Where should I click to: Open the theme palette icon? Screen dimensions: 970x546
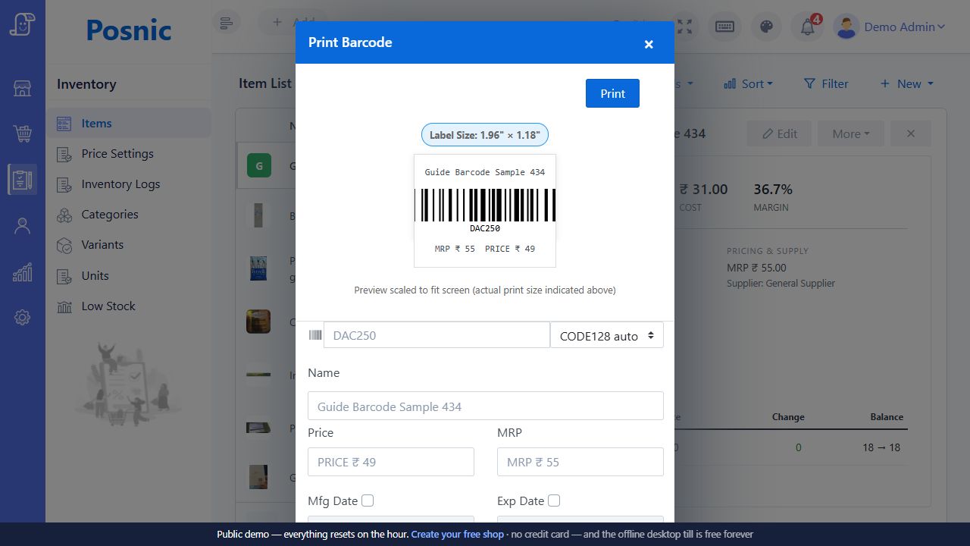pos(766,27)
